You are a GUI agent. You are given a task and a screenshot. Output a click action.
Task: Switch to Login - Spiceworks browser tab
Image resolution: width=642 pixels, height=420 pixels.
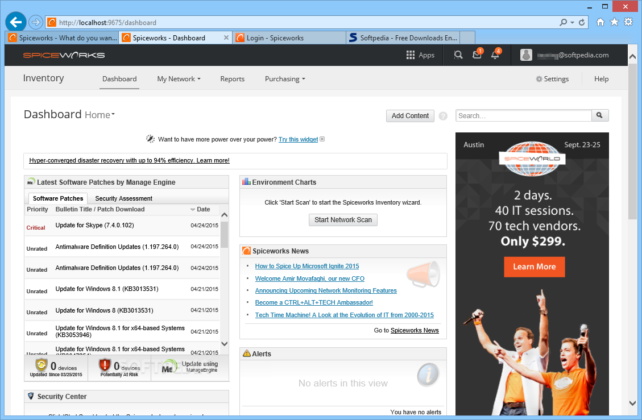[289, 38]
